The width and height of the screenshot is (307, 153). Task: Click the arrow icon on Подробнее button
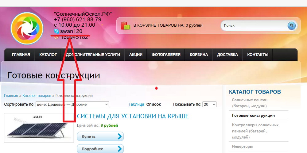(119, 149)
